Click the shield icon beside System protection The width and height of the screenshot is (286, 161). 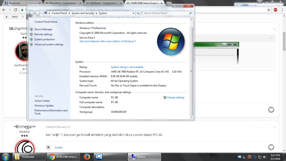31,39
